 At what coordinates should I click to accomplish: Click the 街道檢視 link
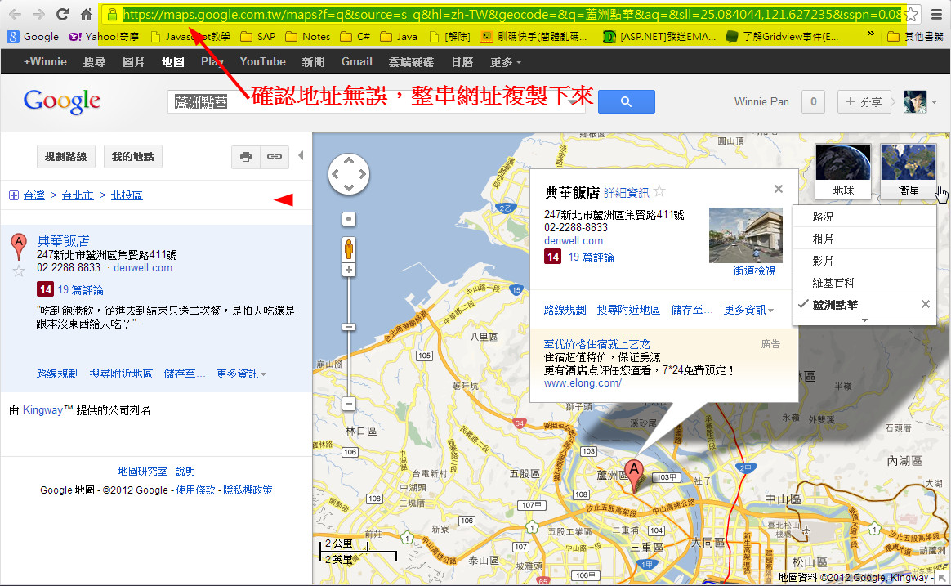[754, 271]
